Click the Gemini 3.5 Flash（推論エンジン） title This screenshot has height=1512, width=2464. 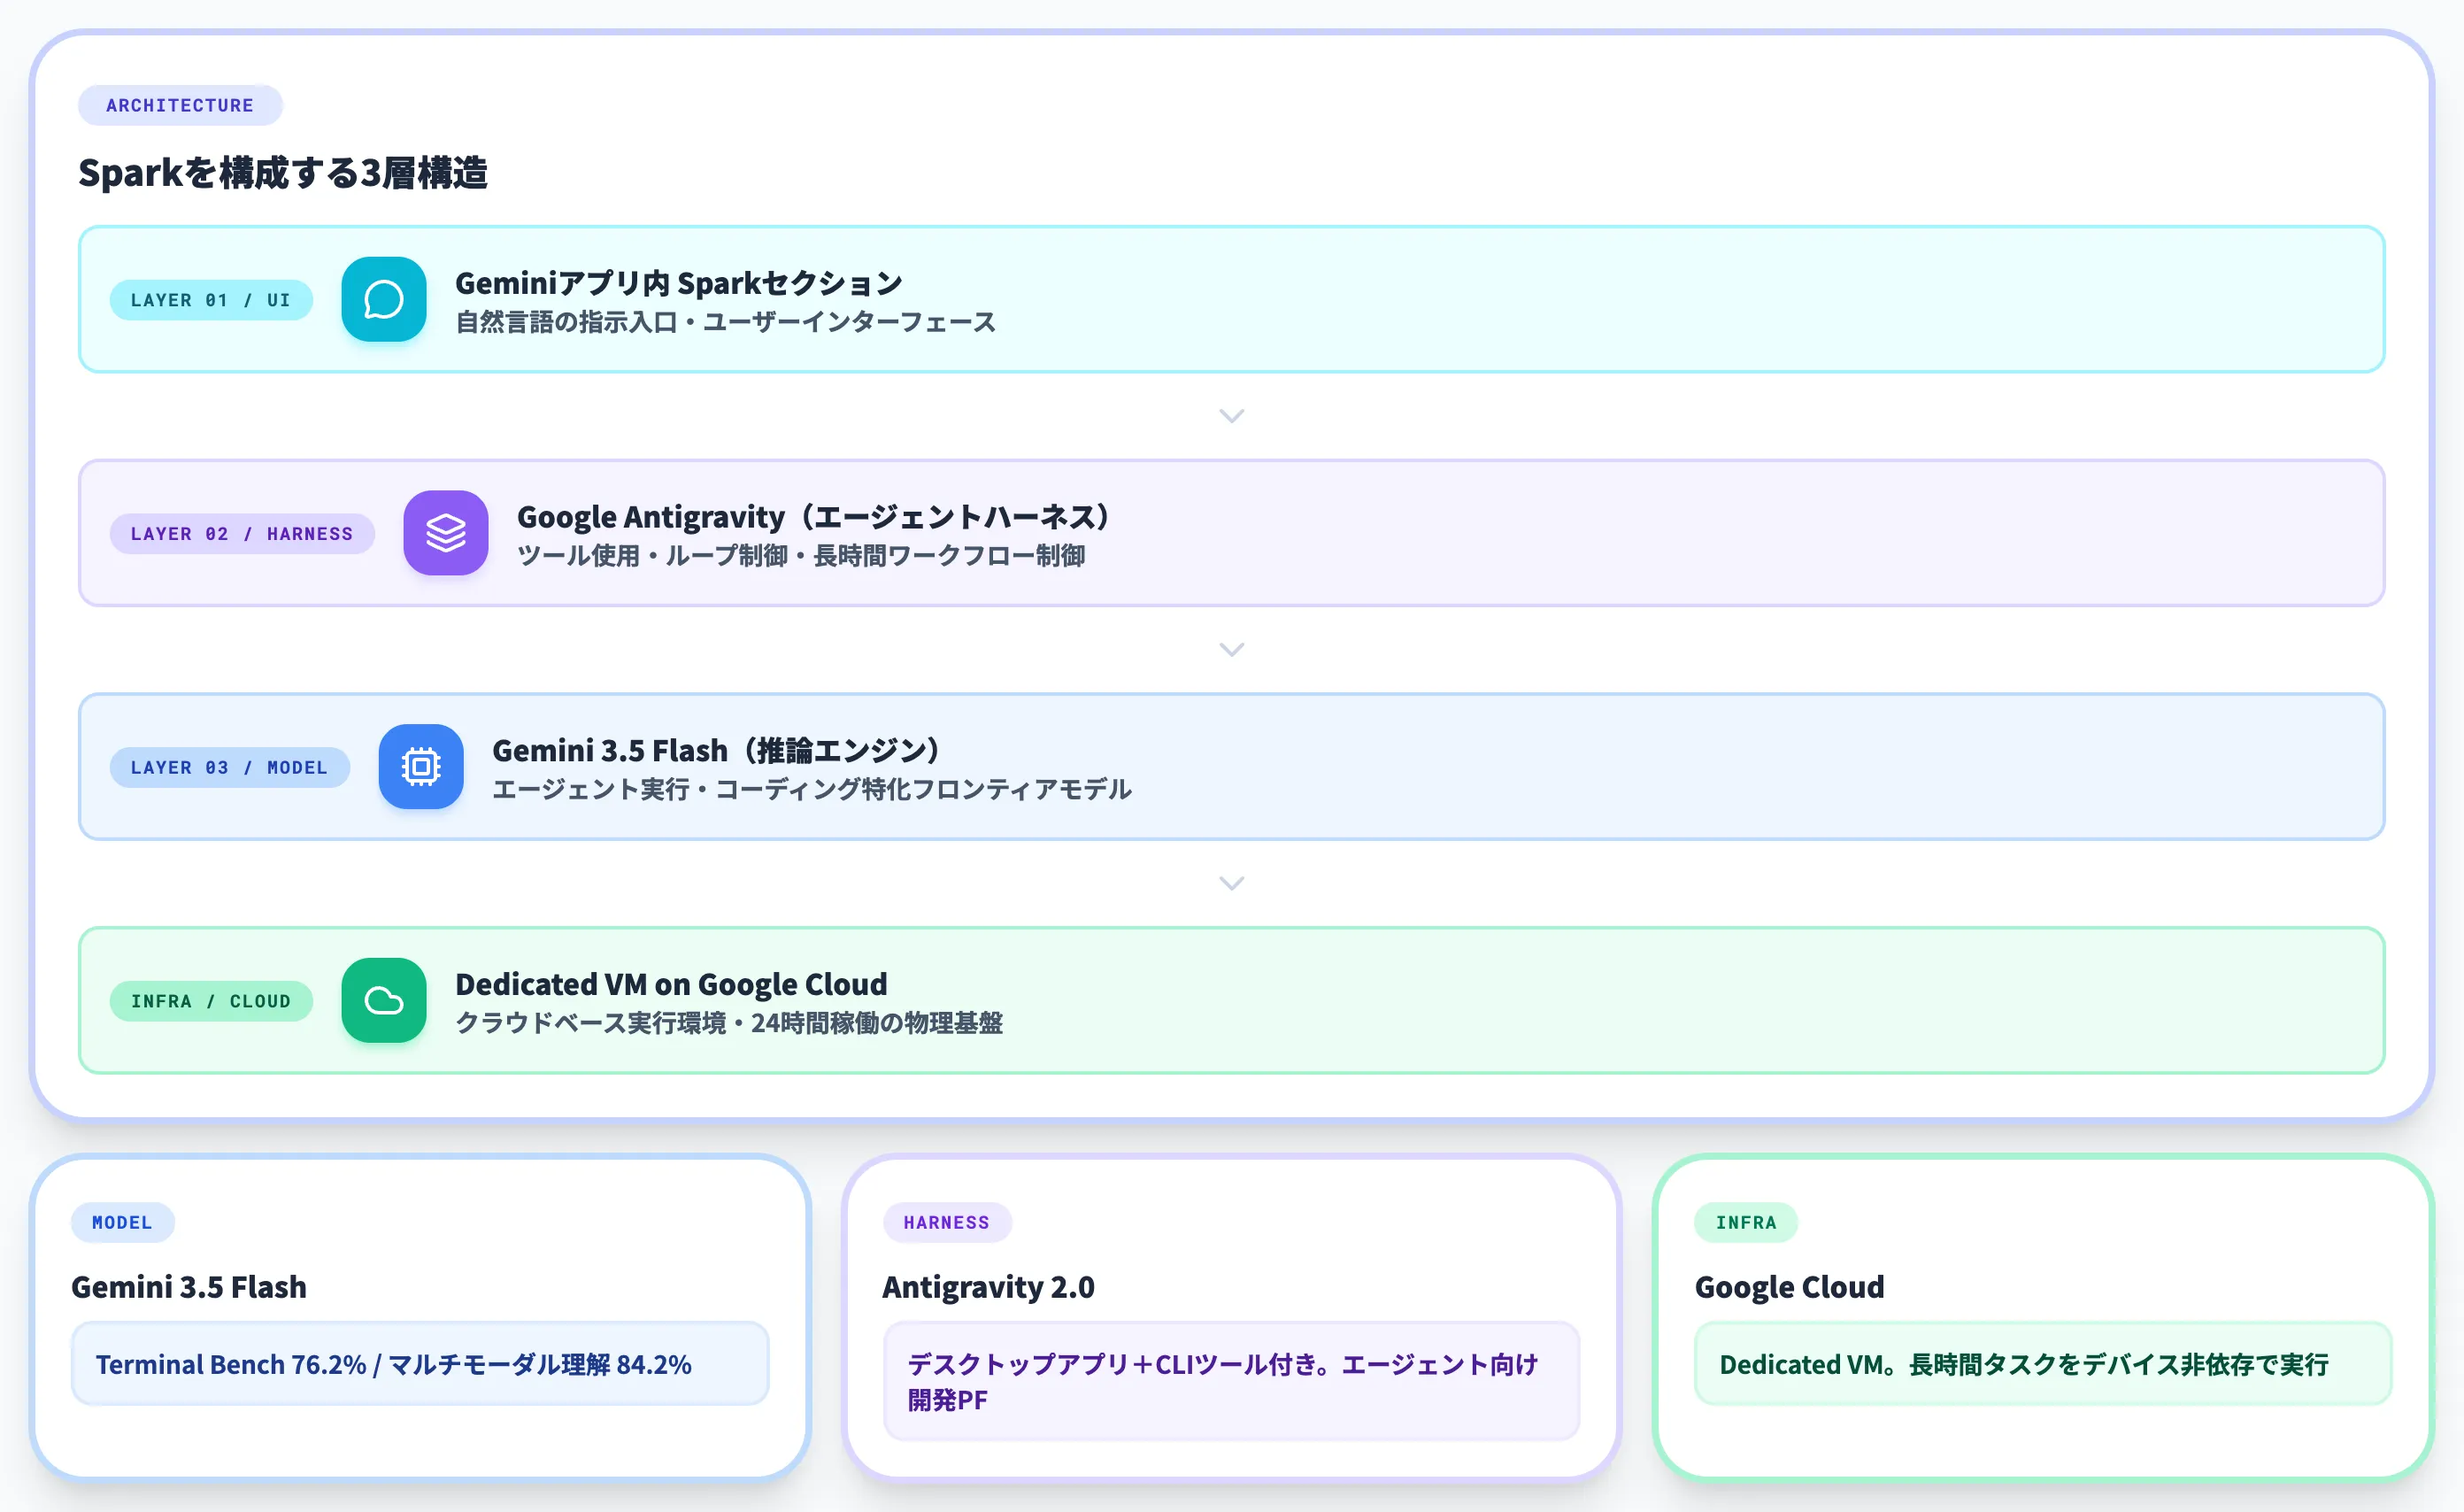tap(717, 751)
